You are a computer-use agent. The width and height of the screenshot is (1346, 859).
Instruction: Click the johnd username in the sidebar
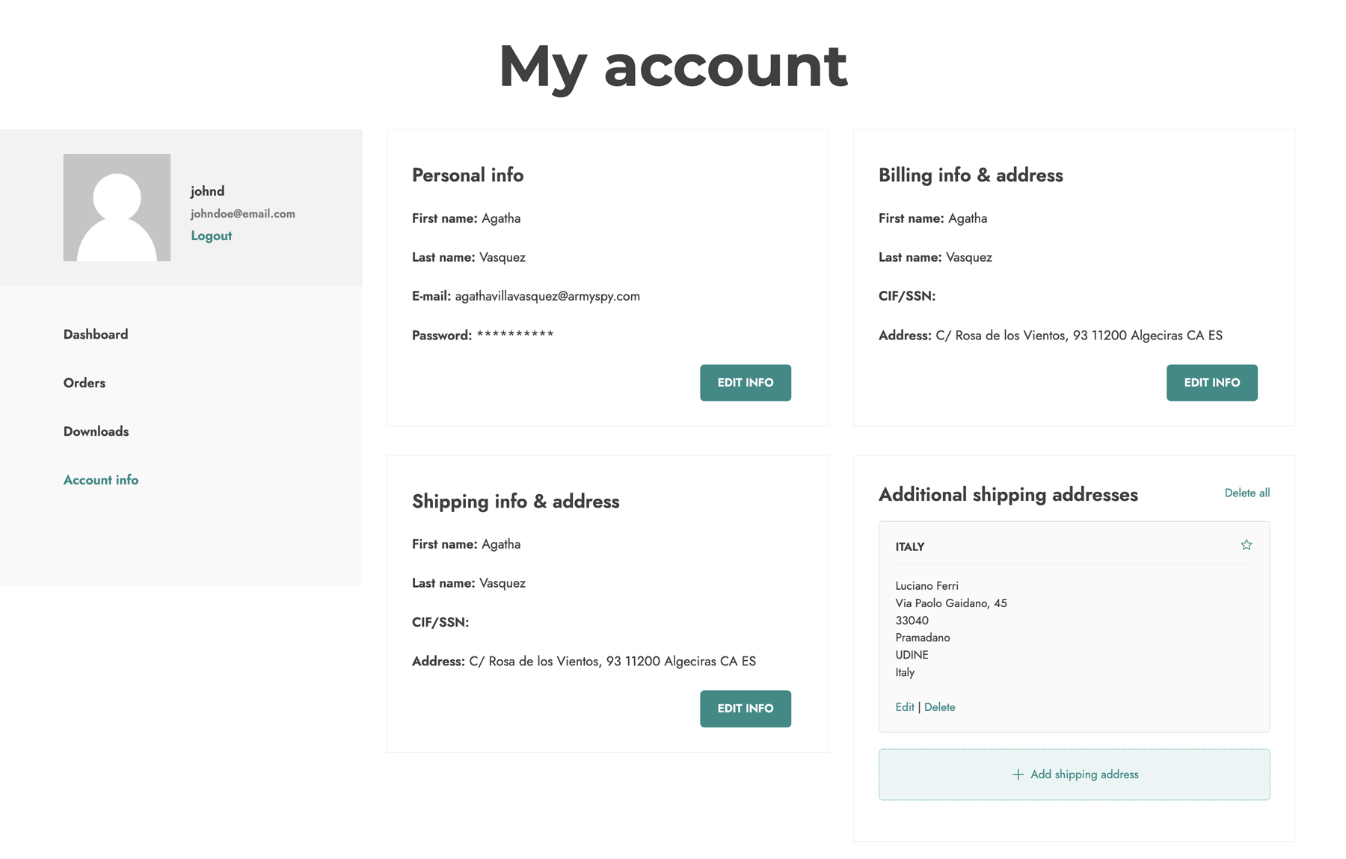(207, 191)
